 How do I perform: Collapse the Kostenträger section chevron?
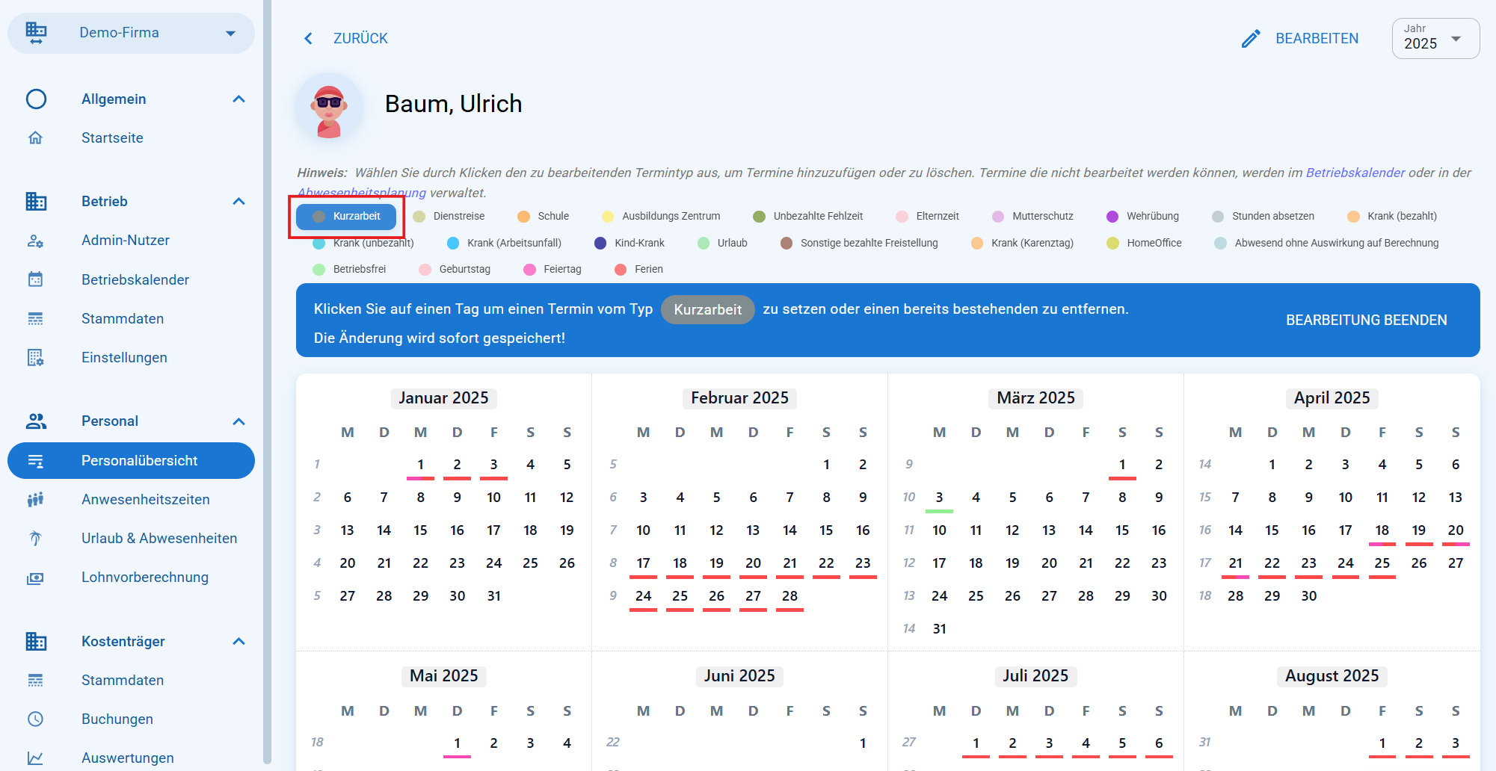click(239, 641)
